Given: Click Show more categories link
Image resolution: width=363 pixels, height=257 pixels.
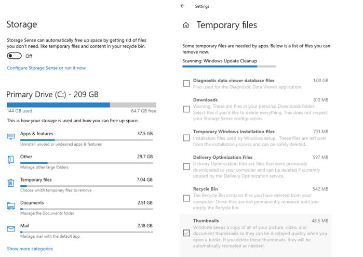Looking at the screenshot, I should click(x=30, y=249).
